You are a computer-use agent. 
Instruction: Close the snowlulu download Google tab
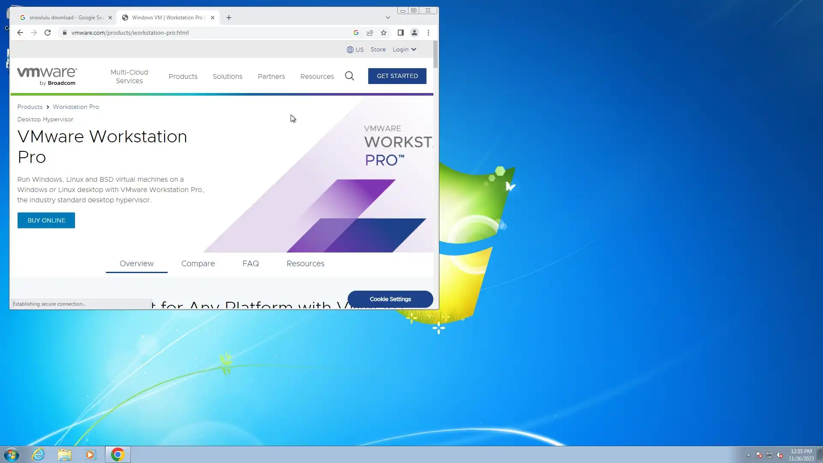[x=110, y=18]
